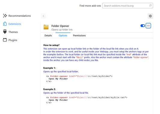Click the Folder Opener folder icon
160x114 pixels.
[x=46, y=27]
